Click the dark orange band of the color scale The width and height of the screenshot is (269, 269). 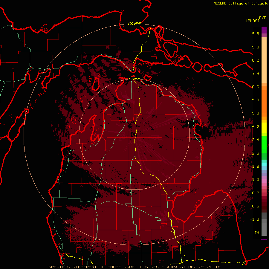click(x=264, y=103)
